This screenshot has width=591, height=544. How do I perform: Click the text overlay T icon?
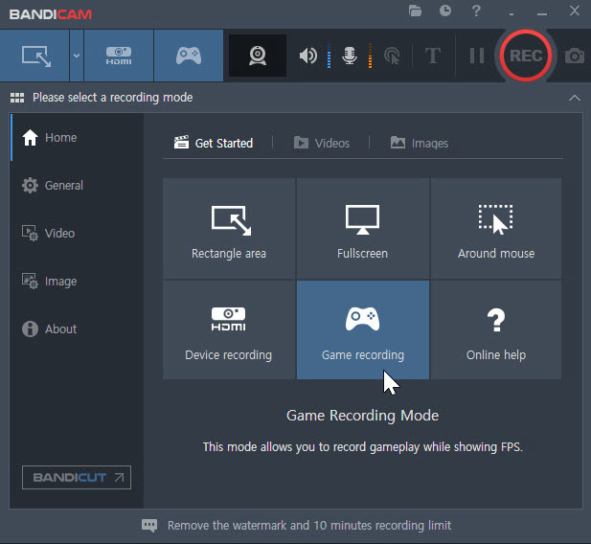click(x=433, y=56)
